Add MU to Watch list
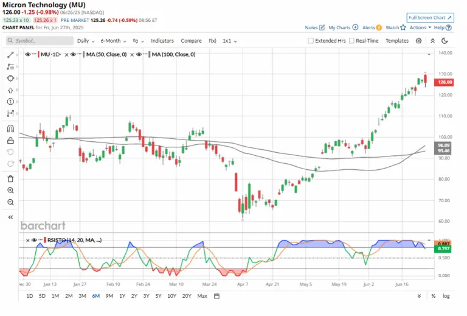The image size is (467, 316). click(x=396, y=27)
